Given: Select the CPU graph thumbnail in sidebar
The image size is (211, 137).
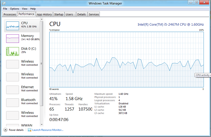Looking at the screenshot, I should [x=13, y=26].
